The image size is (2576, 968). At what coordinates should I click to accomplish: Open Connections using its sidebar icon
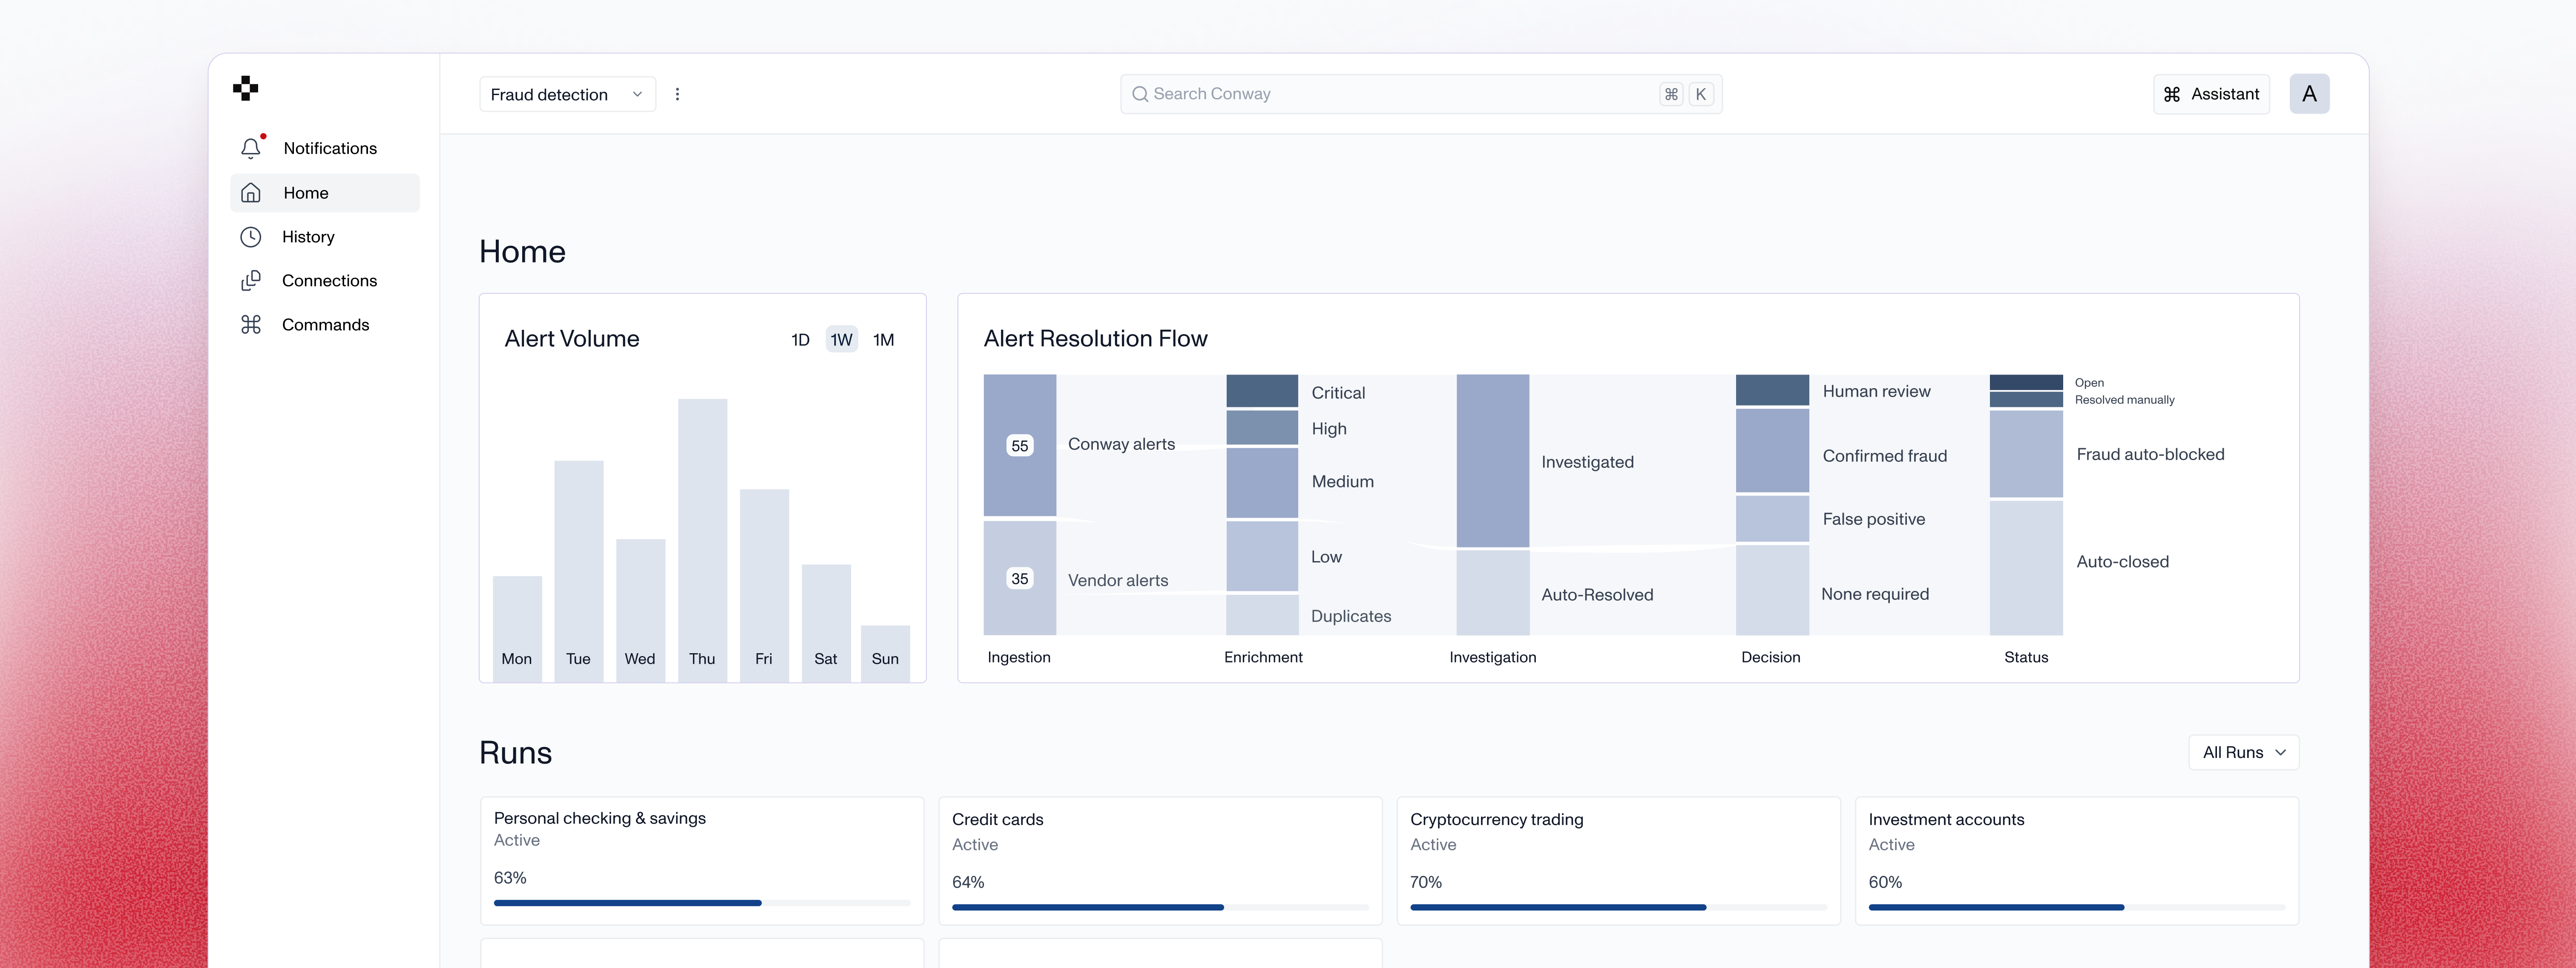251,280
